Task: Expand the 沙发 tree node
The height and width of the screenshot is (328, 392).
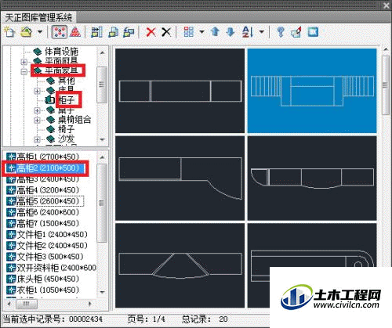Action: 37,139
